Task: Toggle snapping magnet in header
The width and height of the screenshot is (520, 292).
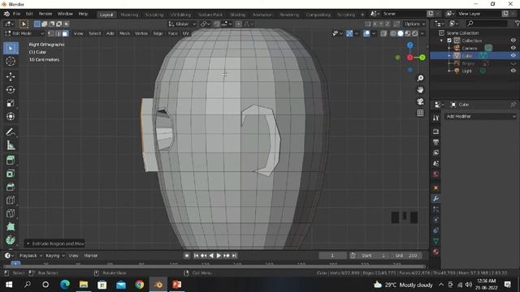Action: tap(217, 24)
